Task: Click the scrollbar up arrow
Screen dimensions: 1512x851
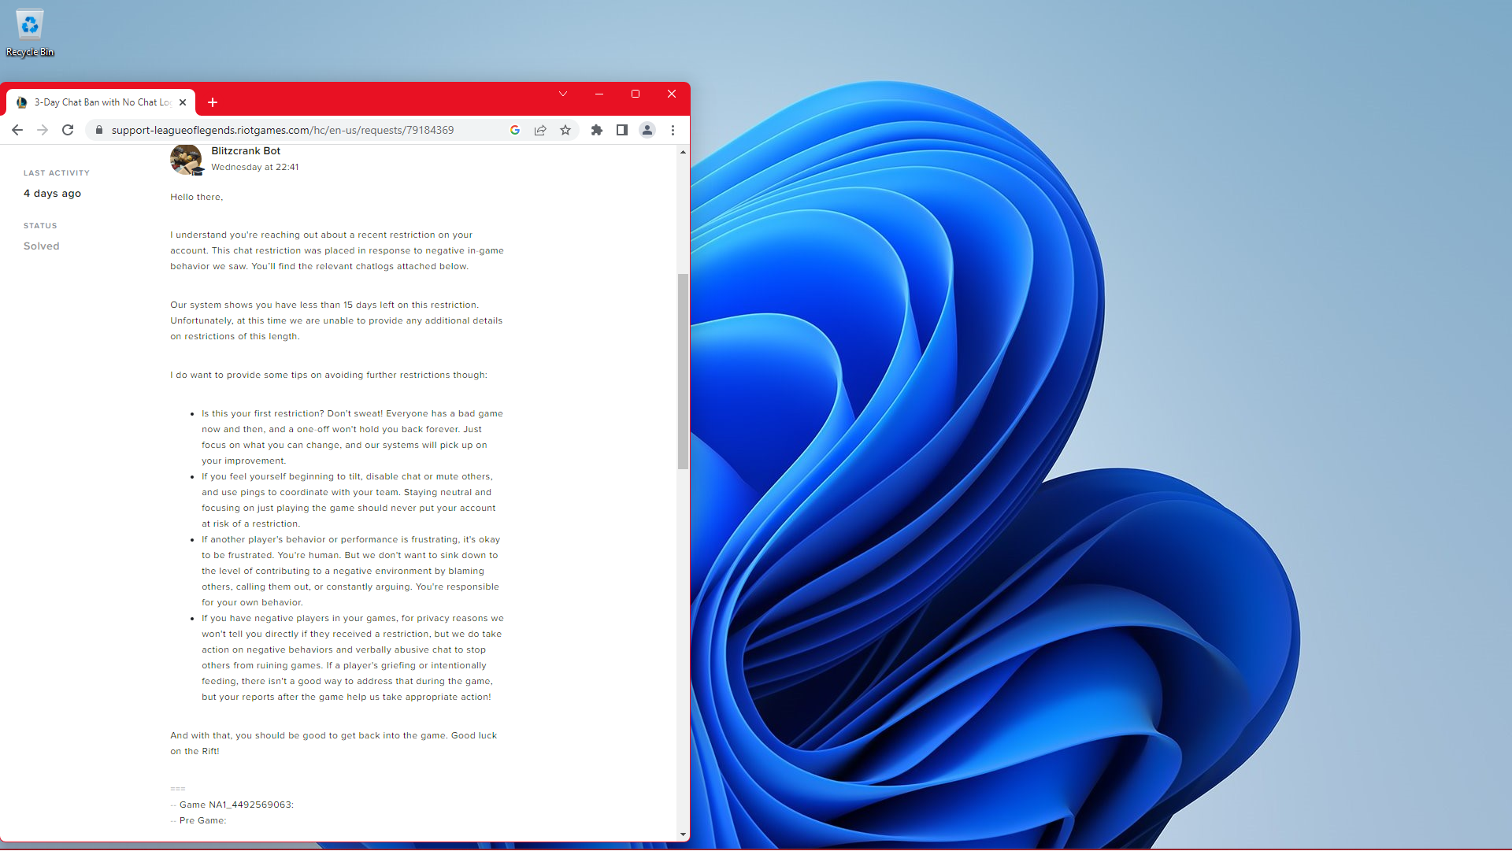Action: (683, 152)
